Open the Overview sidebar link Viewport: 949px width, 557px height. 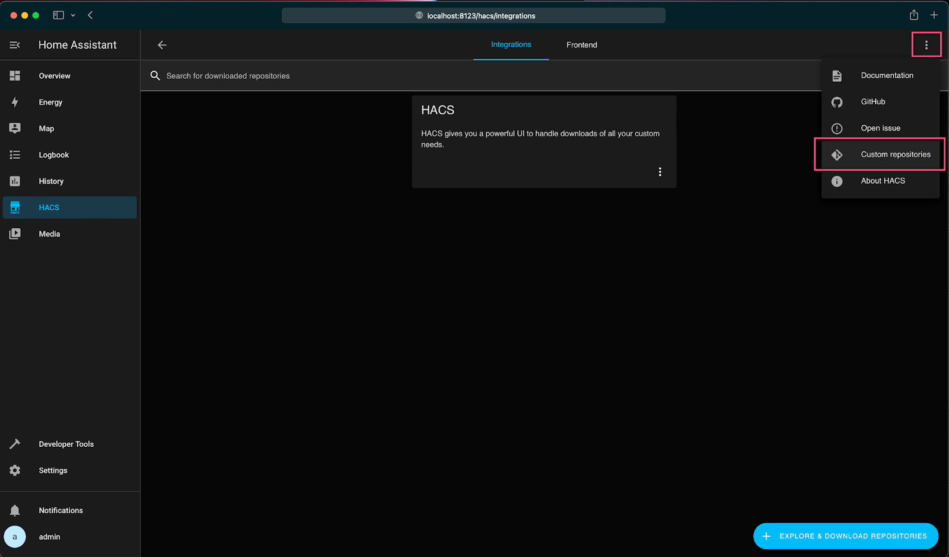[70, 76]
